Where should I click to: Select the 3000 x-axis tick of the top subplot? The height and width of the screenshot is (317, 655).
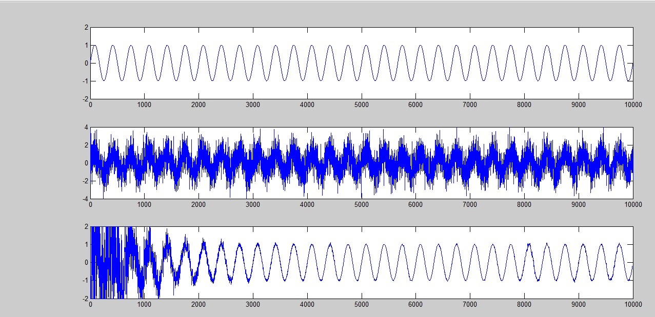pos(253,104)
